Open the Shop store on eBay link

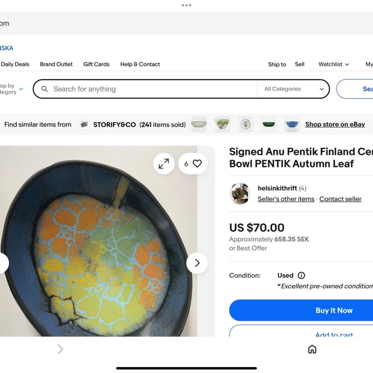335,124
